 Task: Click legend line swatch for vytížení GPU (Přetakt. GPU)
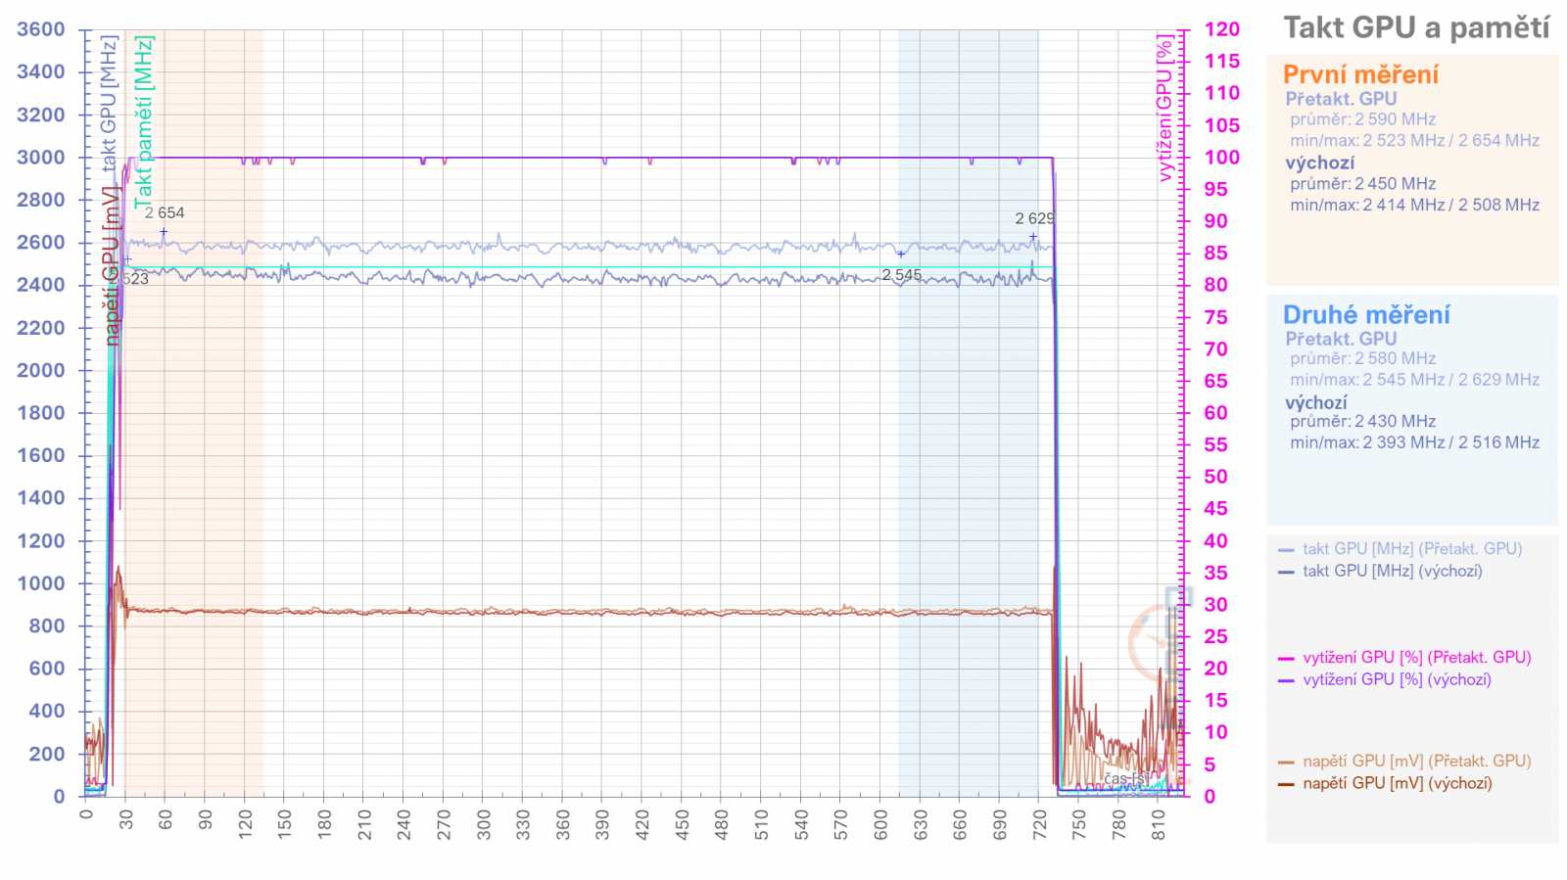1286,659
